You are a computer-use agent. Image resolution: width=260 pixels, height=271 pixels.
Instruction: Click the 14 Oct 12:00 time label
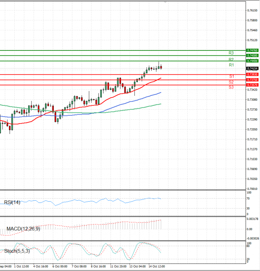(156, 266)
